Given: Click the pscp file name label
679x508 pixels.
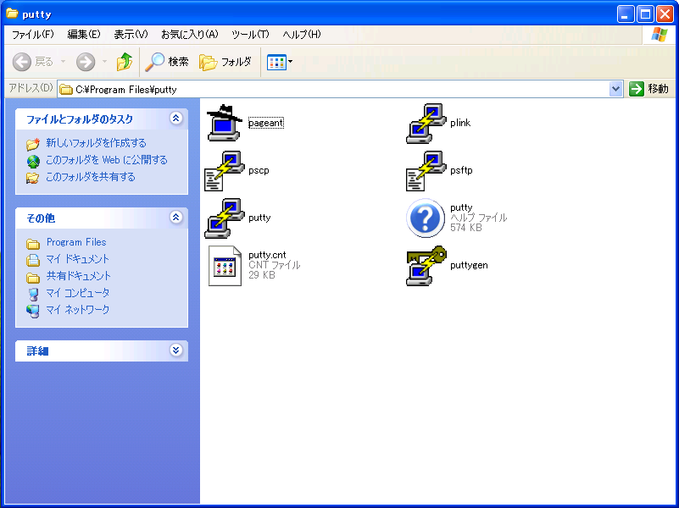Looking at the screenshot, I should click(x=259, y=171).
